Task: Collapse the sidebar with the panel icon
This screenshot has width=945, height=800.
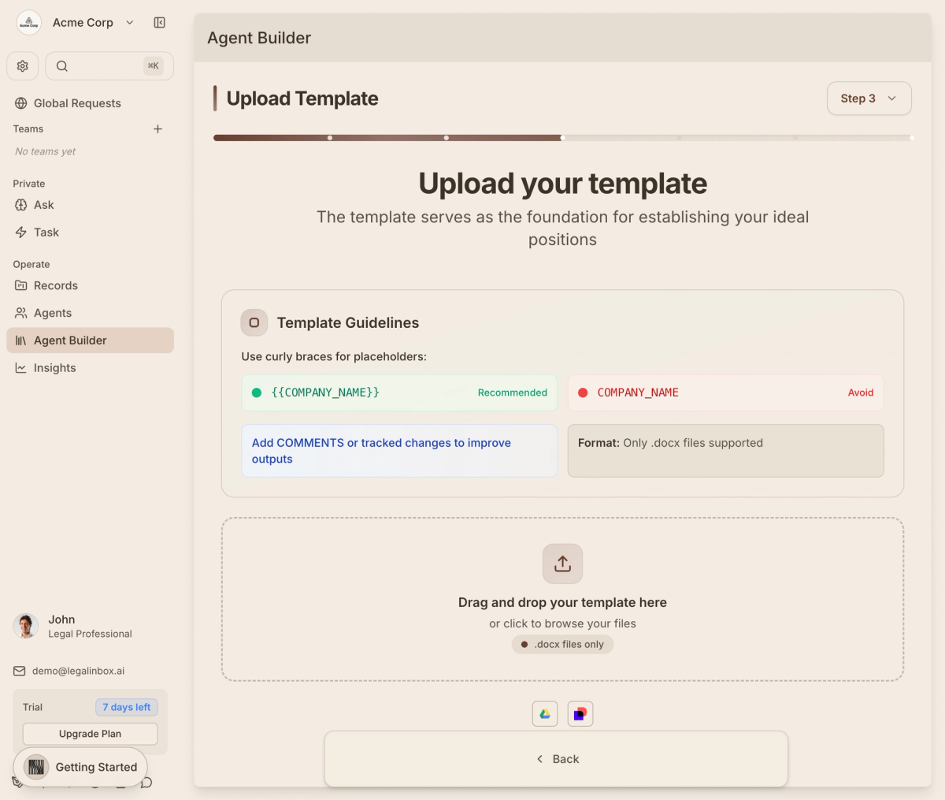Action: (160, 23)
